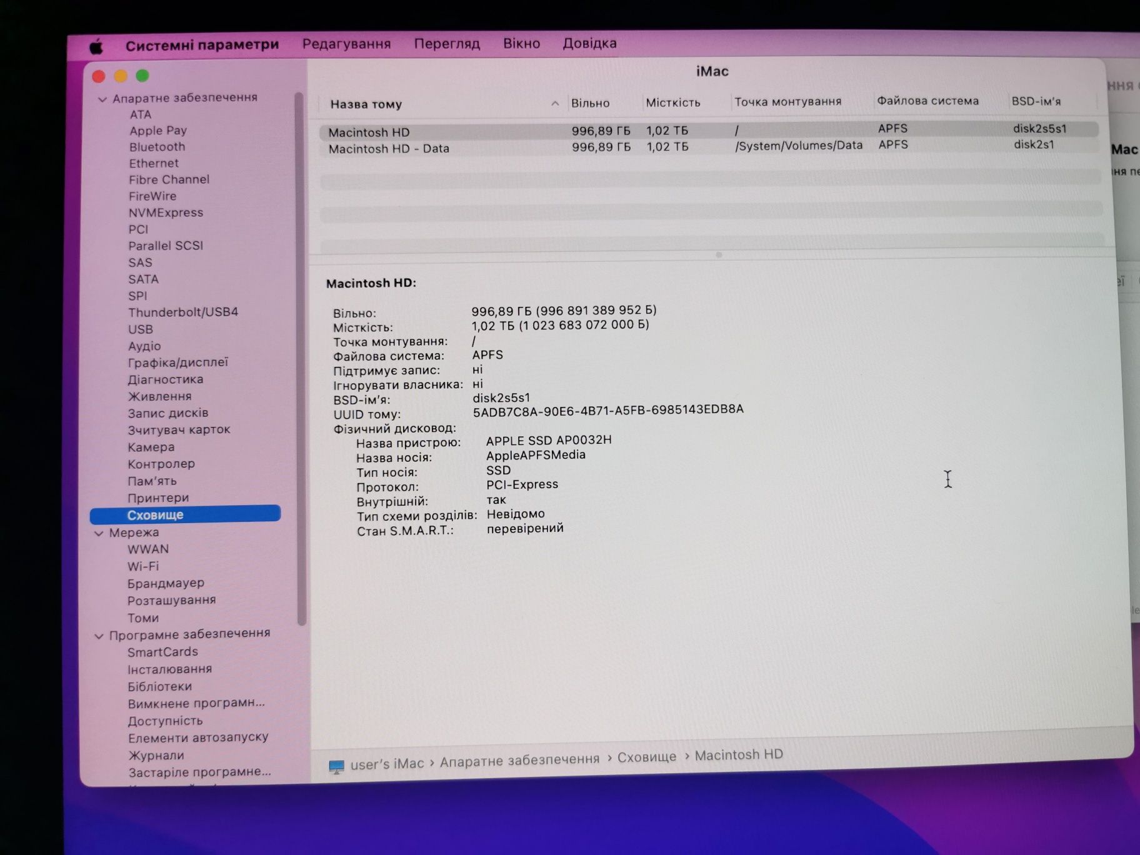
Task: Collapse the Мережа section
Action: pyautogui.click(x=99, y=533)
